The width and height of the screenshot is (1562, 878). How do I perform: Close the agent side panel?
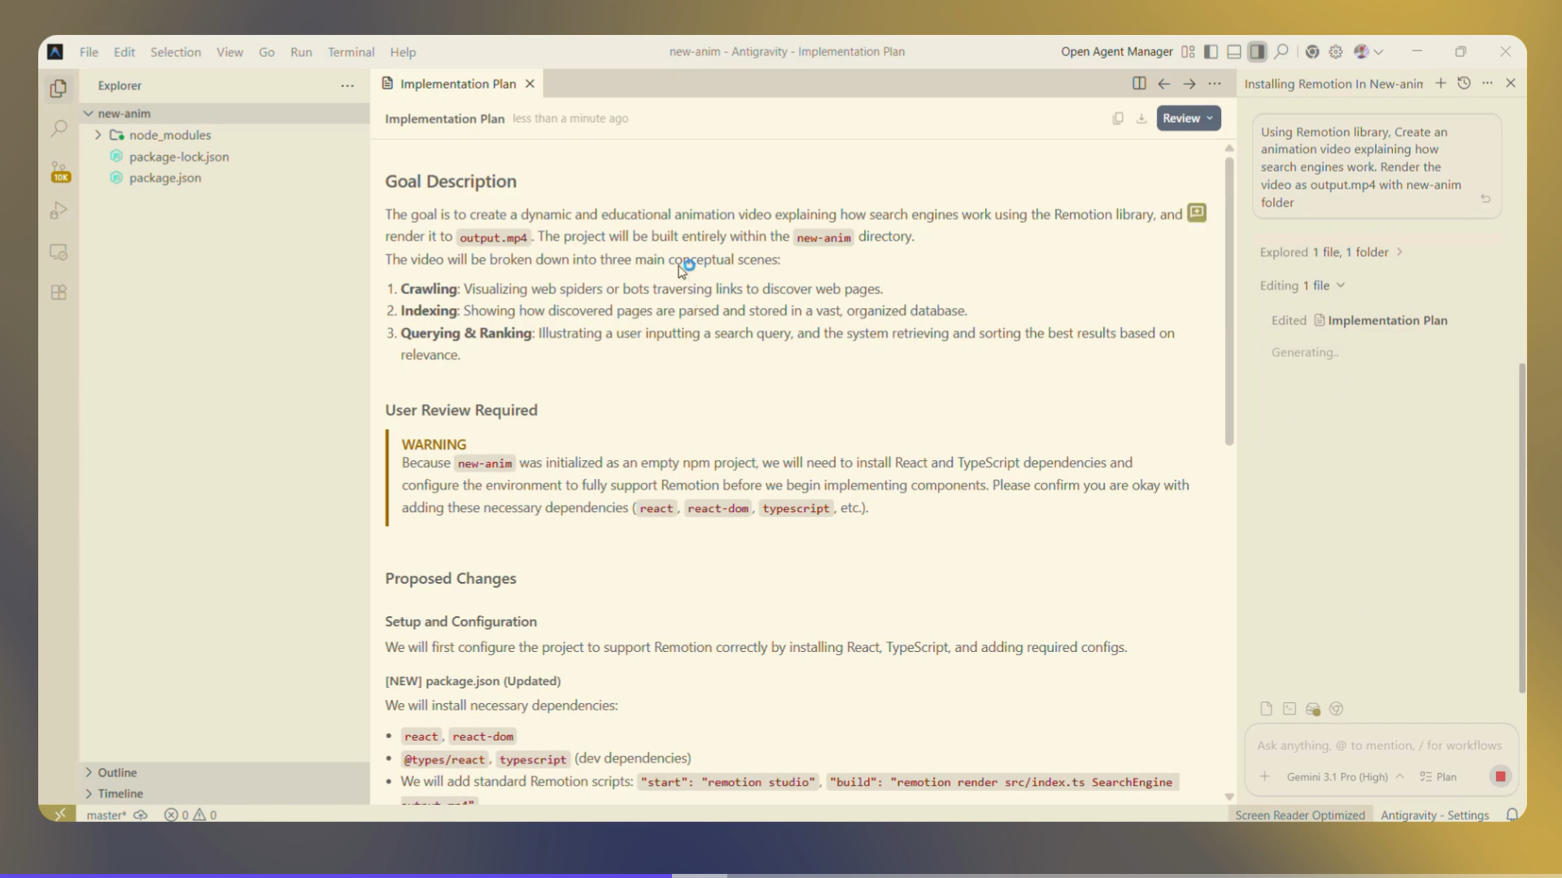click(1511, 83)
